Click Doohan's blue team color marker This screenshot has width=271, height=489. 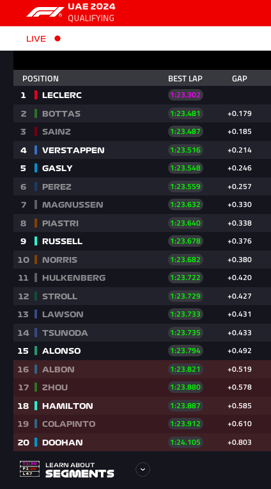click(x=36, y=442)
